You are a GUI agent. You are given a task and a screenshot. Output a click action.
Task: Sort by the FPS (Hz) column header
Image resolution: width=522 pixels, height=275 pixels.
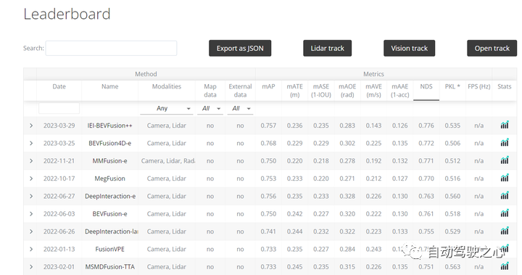478,86
